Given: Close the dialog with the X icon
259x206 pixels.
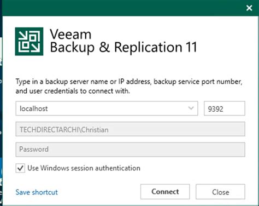Looking at the screenshot, I should (249, 8).
